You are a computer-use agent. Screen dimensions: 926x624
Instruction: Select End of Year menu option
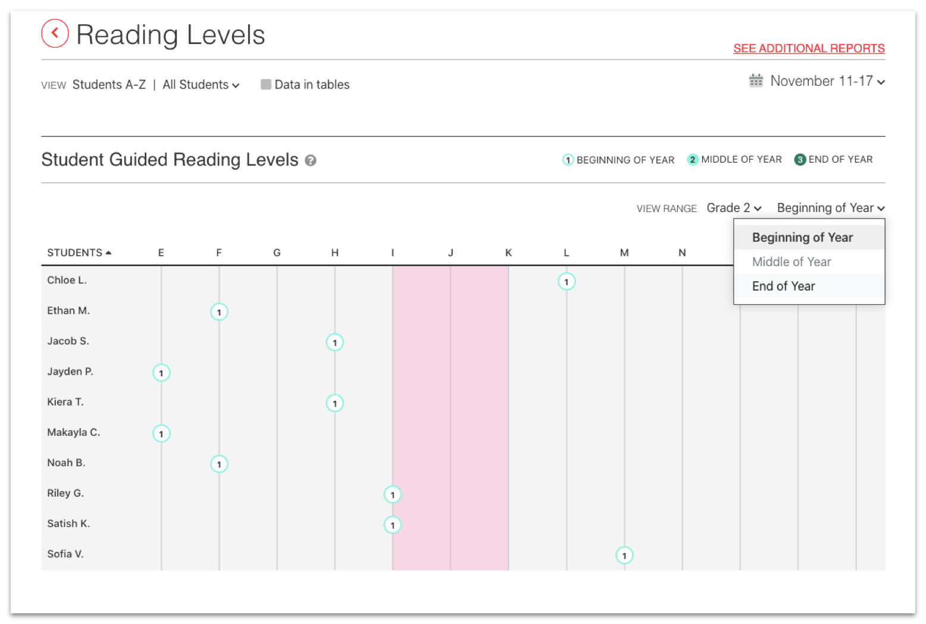[783, 286]
